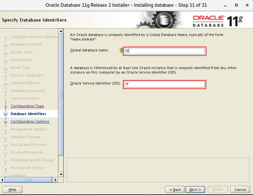The height and width of the screenshot is (195, 253).
Task: Click the step list scroll down arrow
Action: [x=61, y=174]
